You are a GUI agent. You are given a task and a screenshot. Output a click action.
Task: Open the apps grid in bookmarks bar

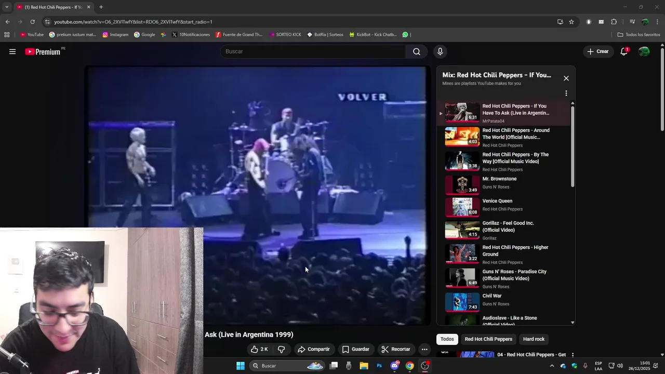pyautogui.click(x=7, y=35)
